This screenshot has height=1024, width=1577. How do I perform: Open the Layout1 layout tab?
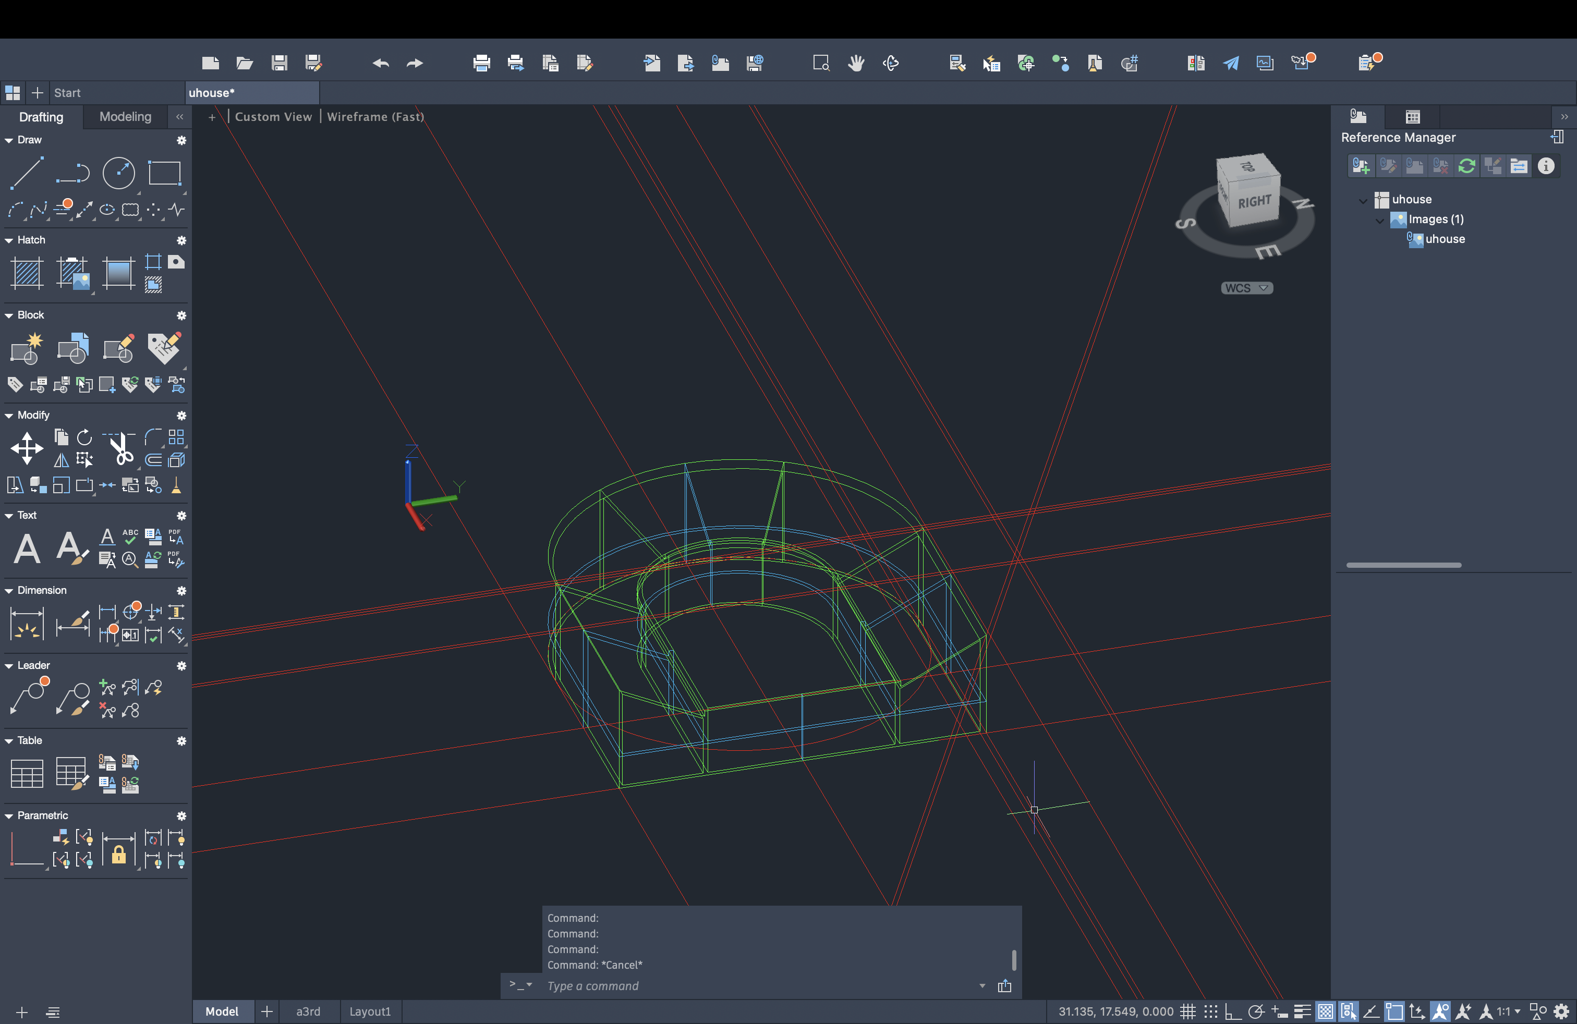[370, 1011]
